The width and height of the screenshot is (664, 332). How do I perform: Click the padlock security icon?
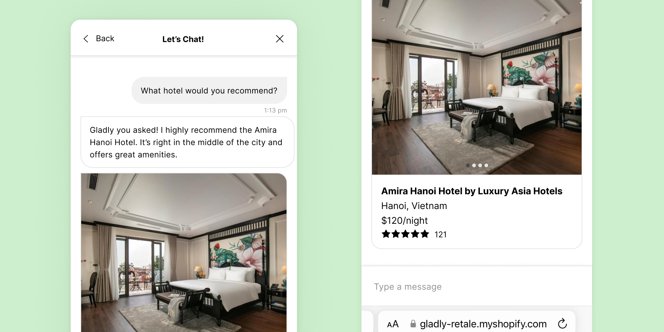click(x=413, y=324)
